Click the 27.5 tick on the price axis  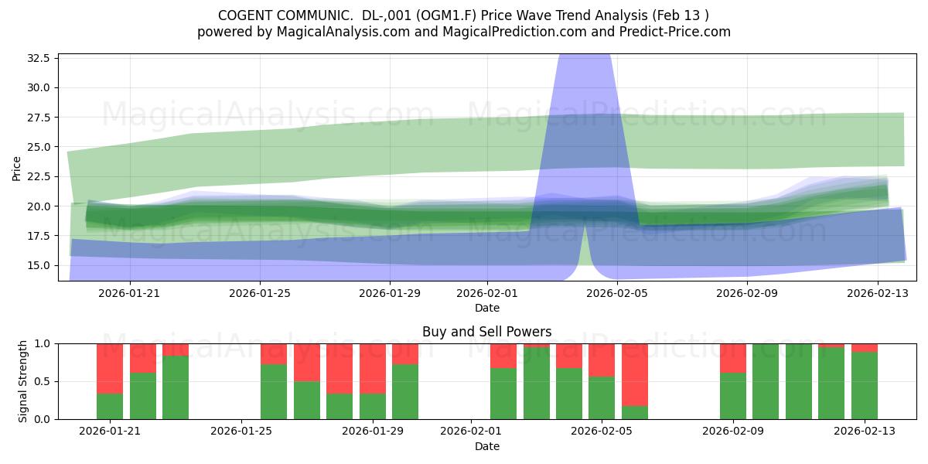(x=38, y=117)
